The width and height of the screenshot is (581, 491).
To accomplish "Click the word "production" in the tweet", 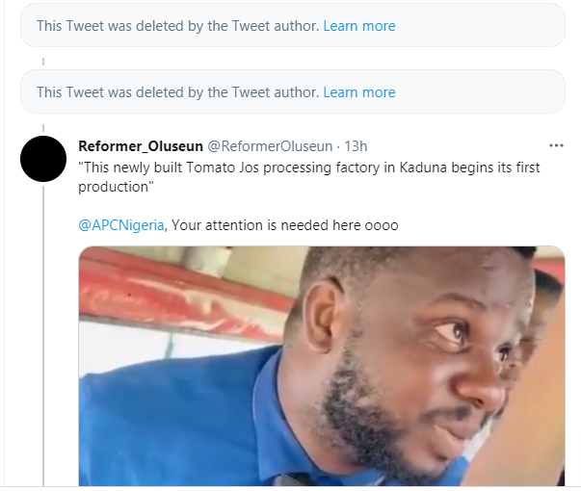I will 110,188.
